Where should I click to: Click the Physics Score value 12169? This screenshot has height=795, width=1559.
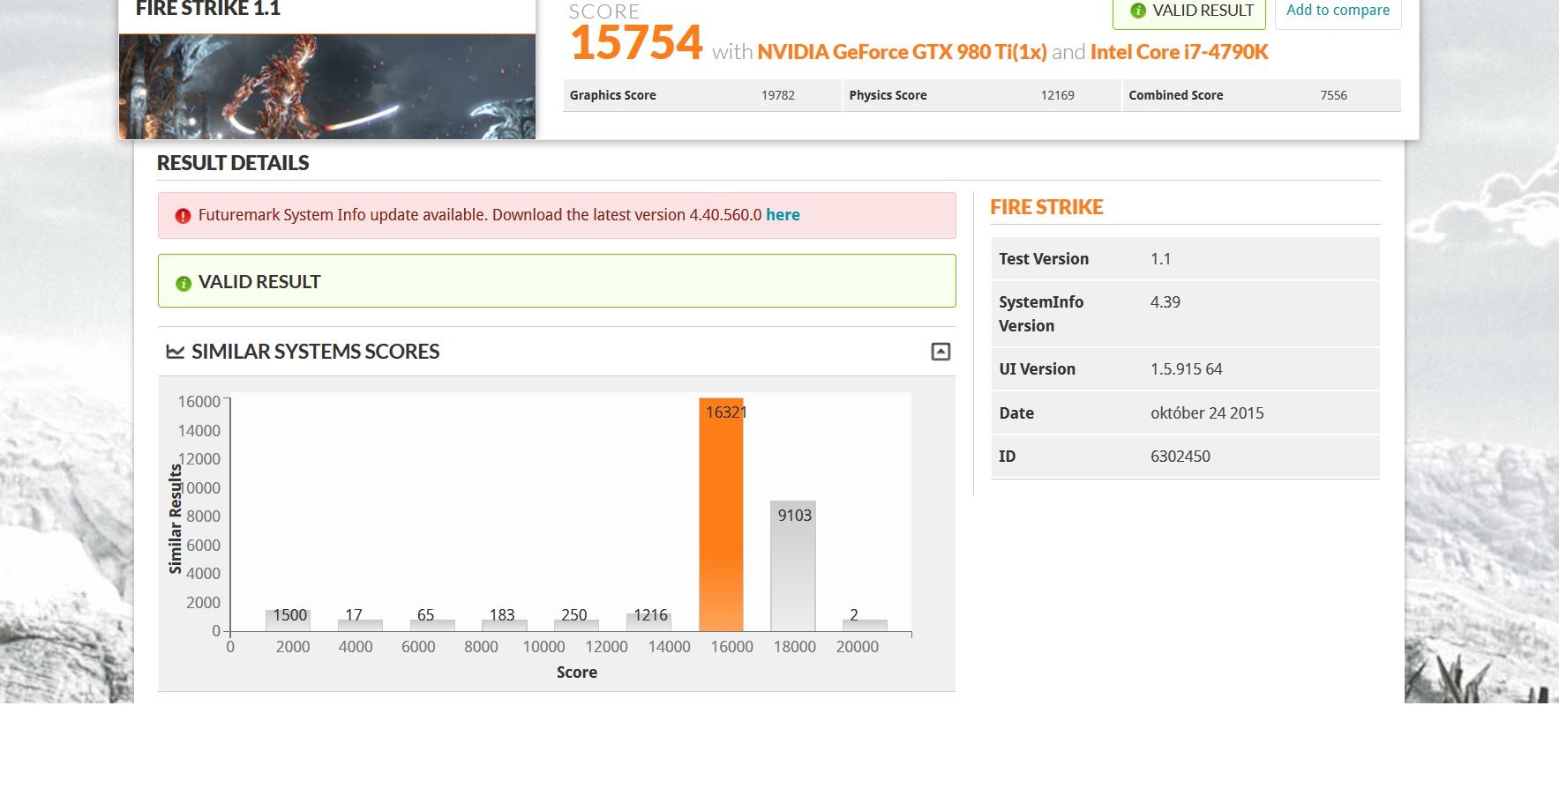[x=1057, y=95]
